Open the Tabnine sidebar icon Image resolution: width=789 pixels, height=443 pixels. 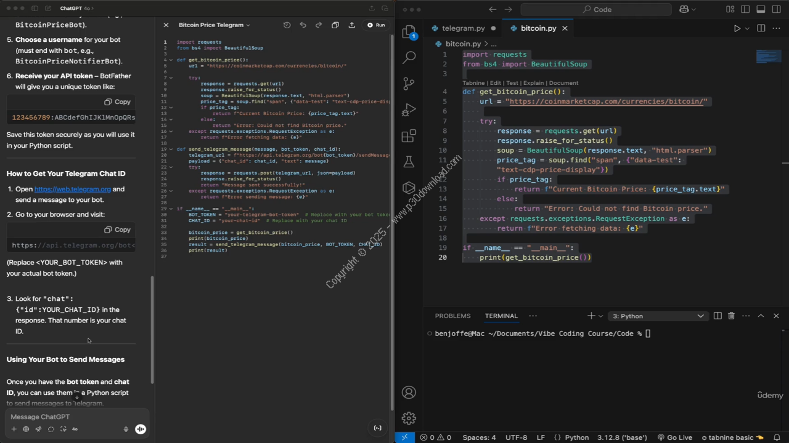tap(409, 188)
